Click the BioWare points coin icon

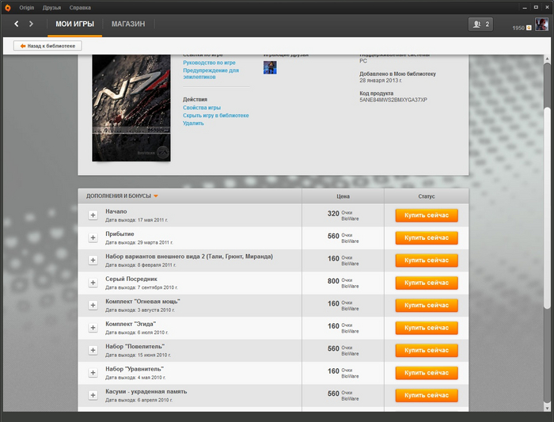529,28
